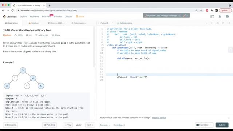Open the extensions puzzle icon
The width and height of the screenshot is (233, 131).
pyautogui.click(x=212, y=11)
